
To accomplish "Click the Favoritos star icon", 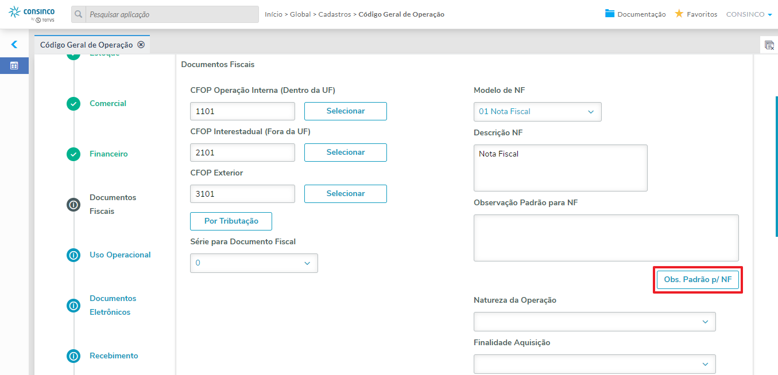I will [679, 14].
